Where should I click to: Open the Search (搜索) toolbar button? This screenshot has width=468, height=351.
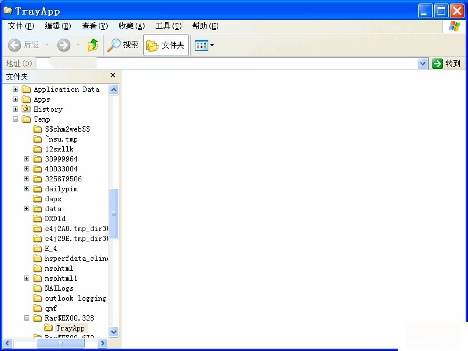[123, 45]
